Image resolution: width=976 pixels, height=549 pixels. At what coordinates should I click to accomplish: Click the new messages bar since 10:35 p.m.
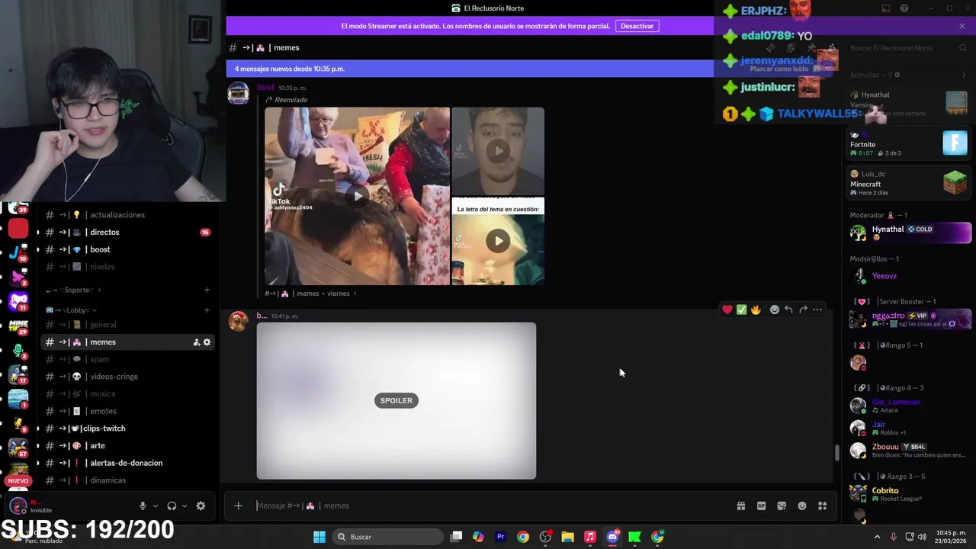[x=470, y=69]
